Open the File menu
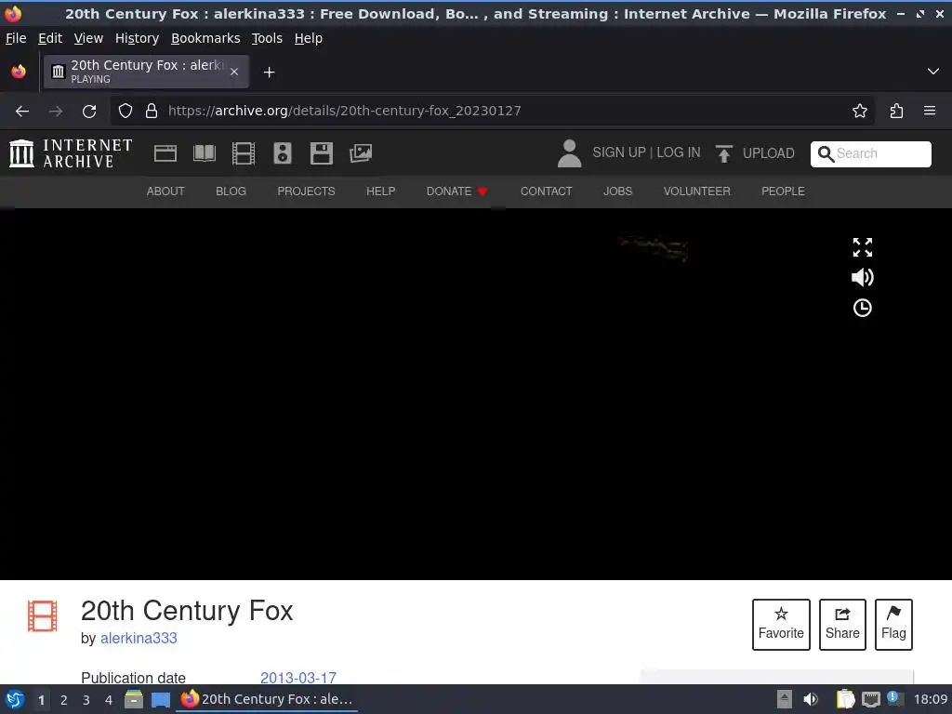Viewport: 952px width, 714px height. [16, 38]
